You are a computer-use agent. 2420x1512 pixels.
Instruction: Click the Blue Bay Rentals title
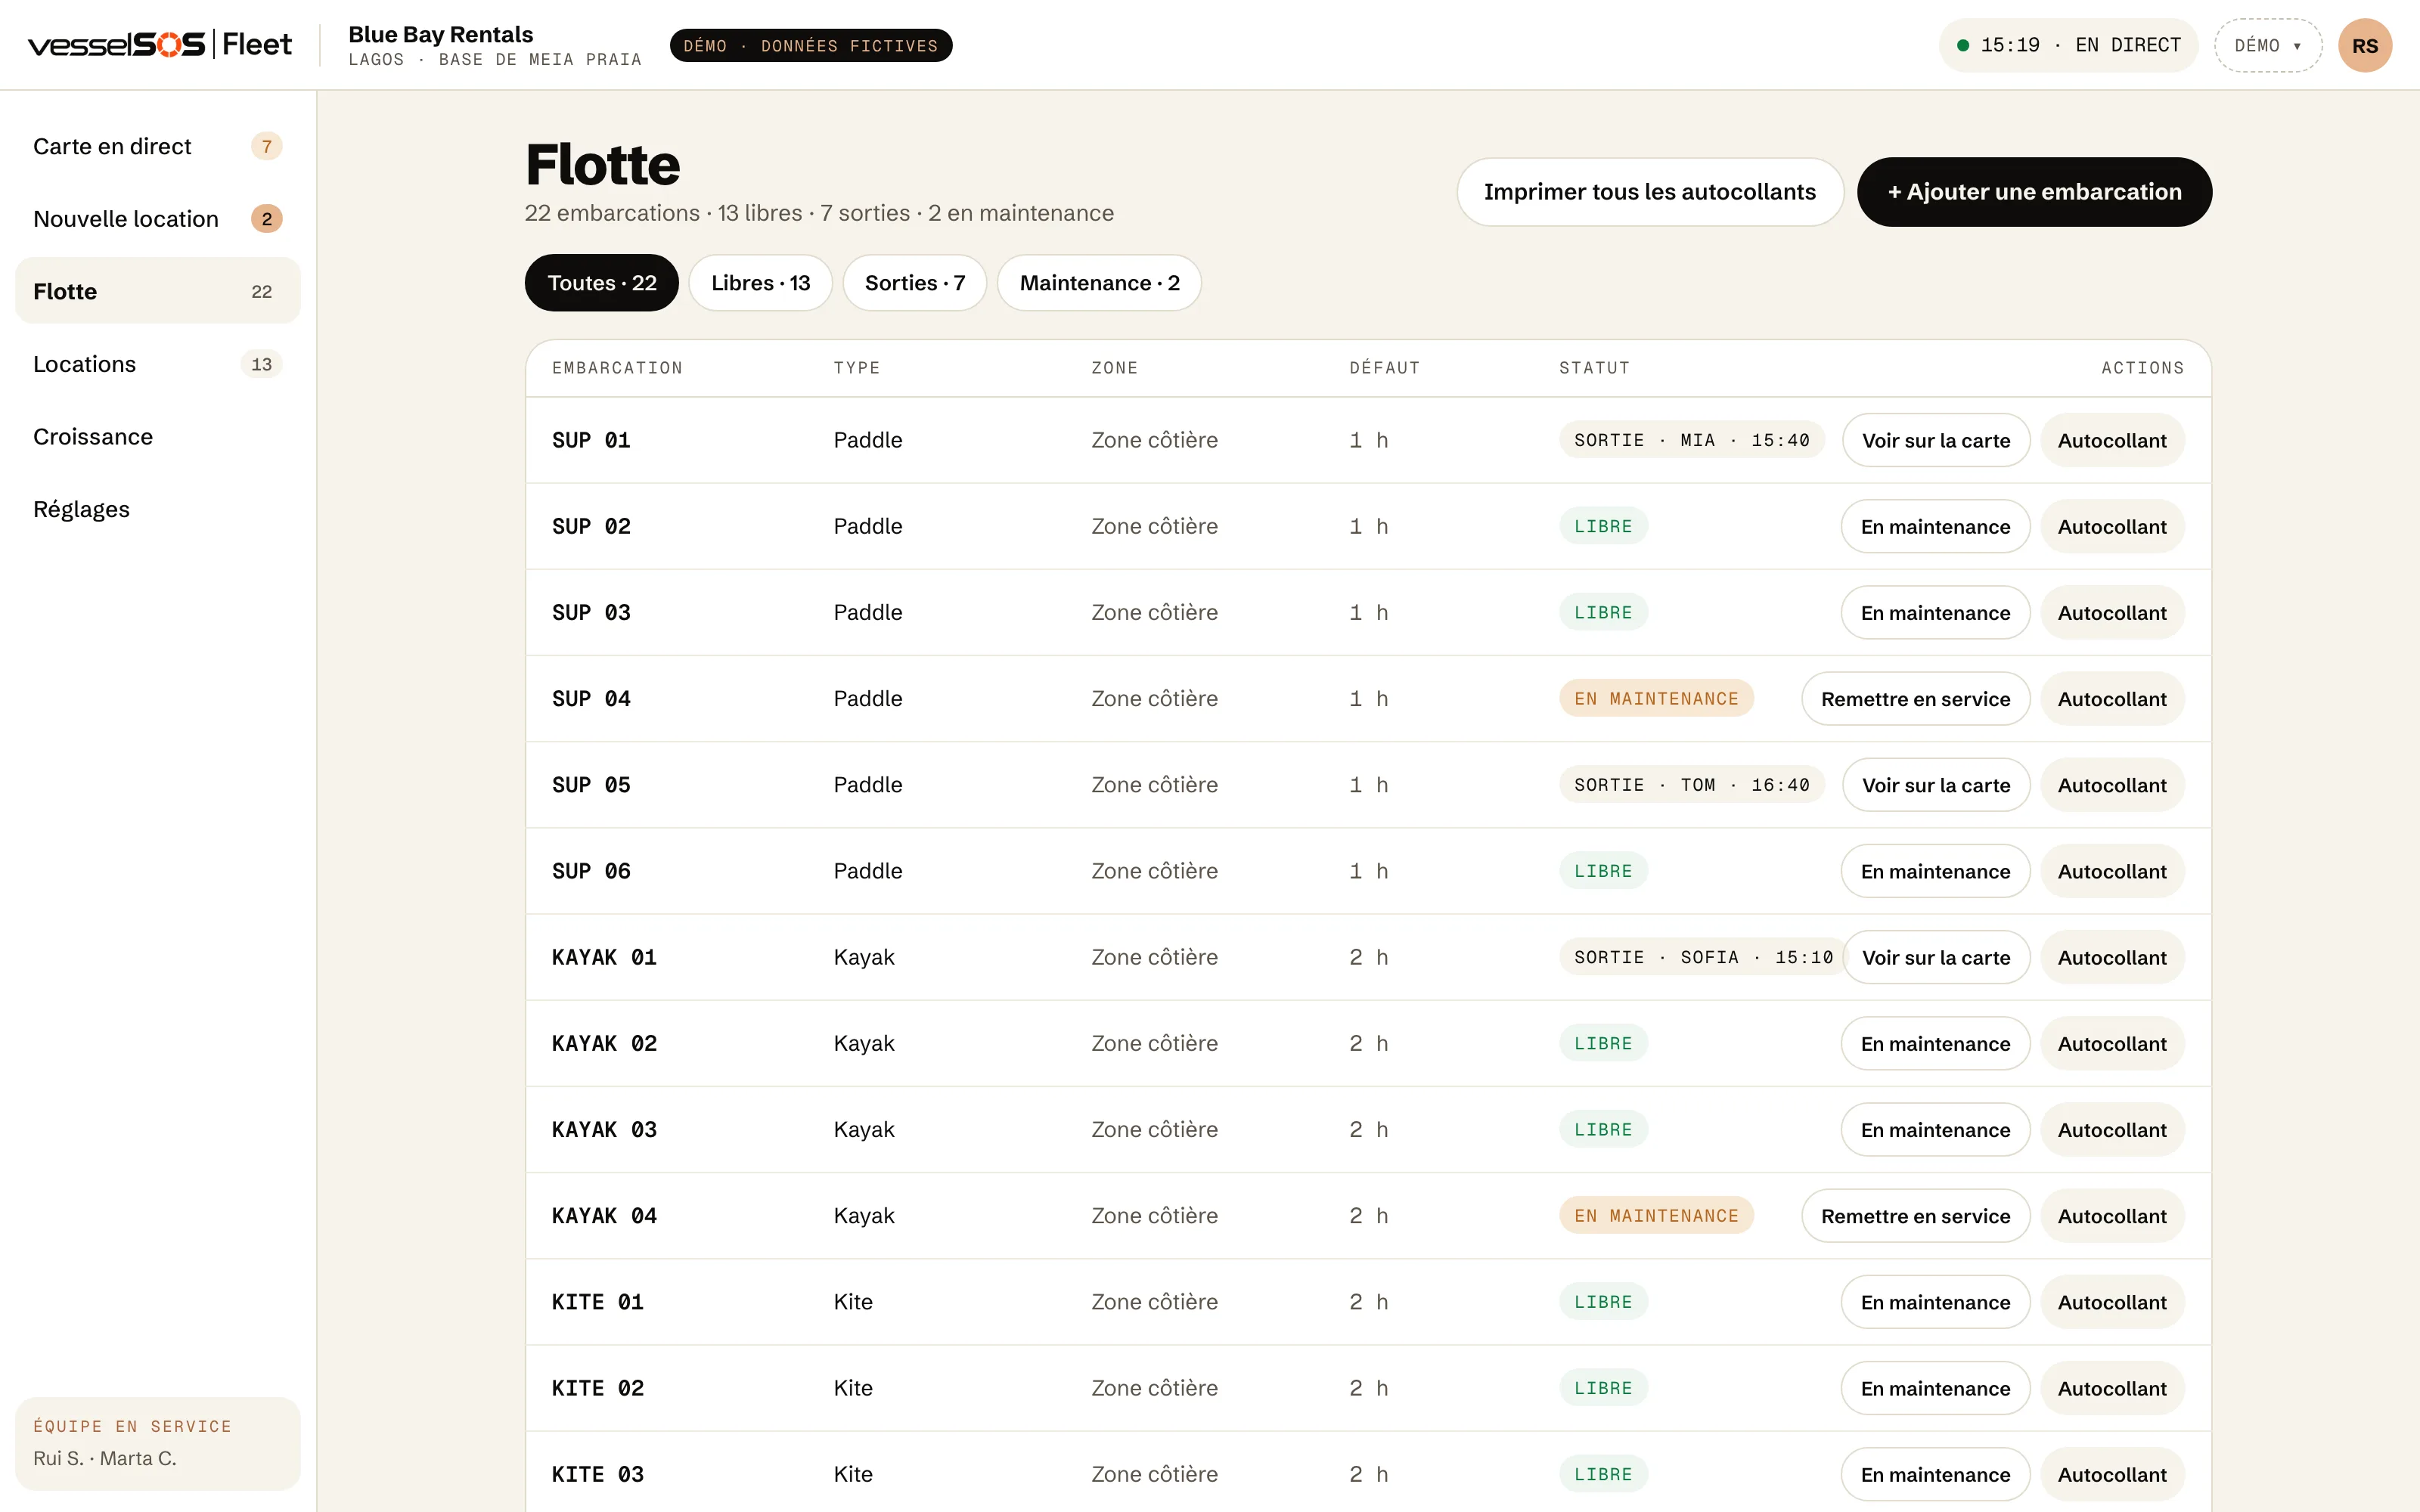point(441,34)
